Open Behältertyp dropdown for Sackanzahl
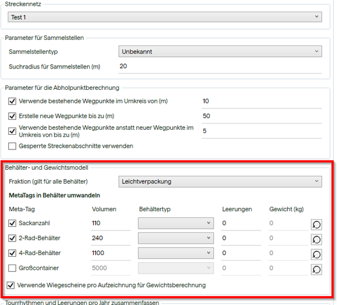Screen dimensions: 337x305 (x=176, y=223)
